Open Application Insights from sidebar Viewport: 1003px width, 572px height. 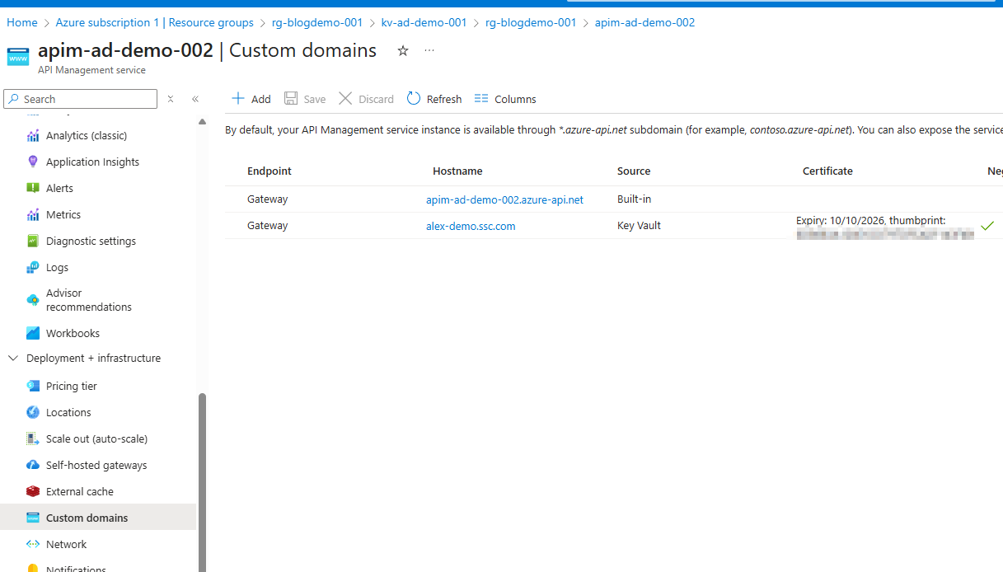tap(92, 162)
